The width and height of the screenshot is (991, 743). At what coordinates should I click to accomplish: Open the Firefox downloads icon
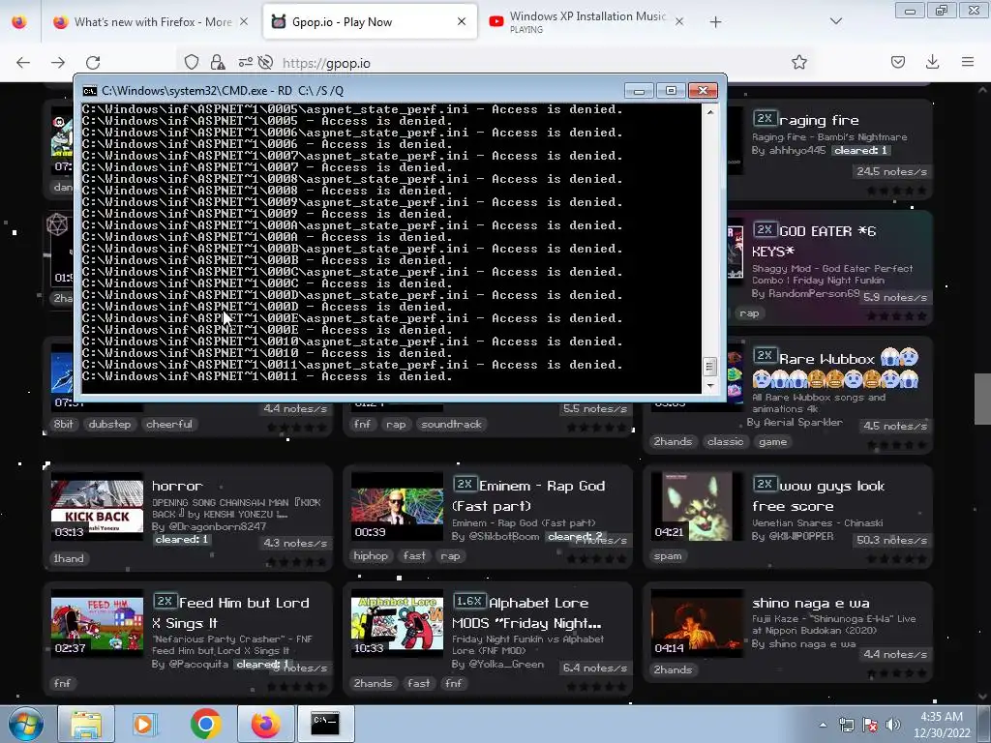click(932, 62)
